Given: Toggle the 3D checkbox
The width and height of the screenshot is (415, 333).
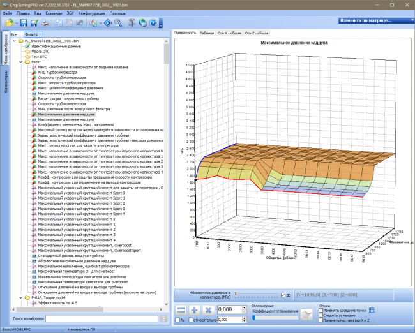Looking at the screenshot, I should pos(283,295).
